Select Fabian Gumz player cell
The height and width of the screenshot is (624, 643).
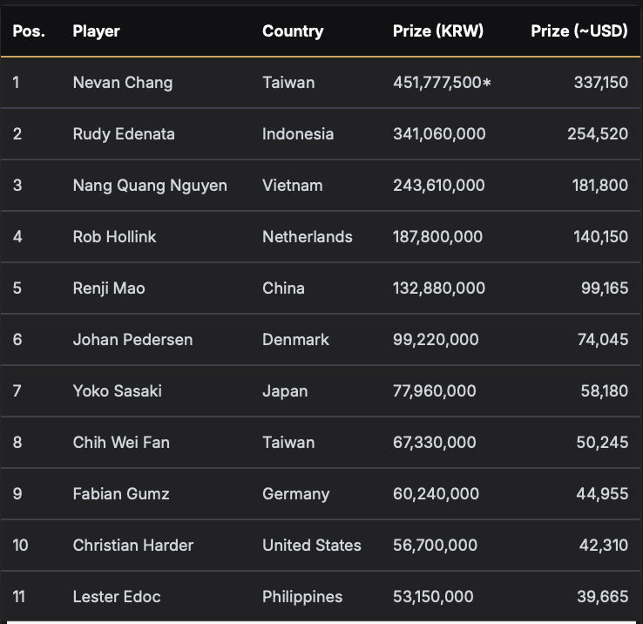click(x=121, y=494)
